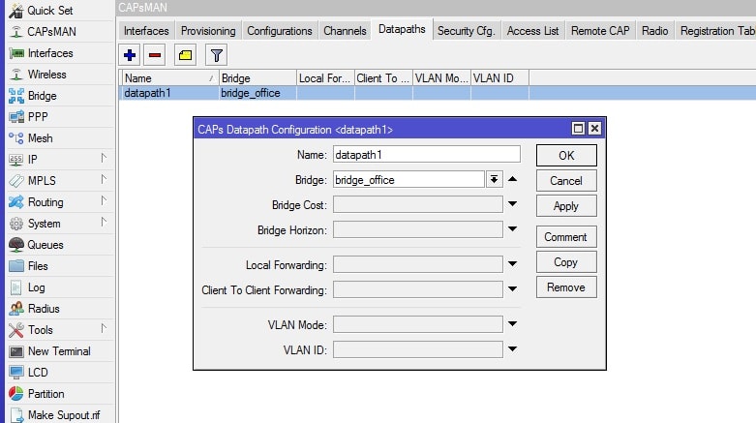This screenshot has height=423, width=756.
Task: Expand the VLAN Mode option arrow
Action: [x=513, y=324]
